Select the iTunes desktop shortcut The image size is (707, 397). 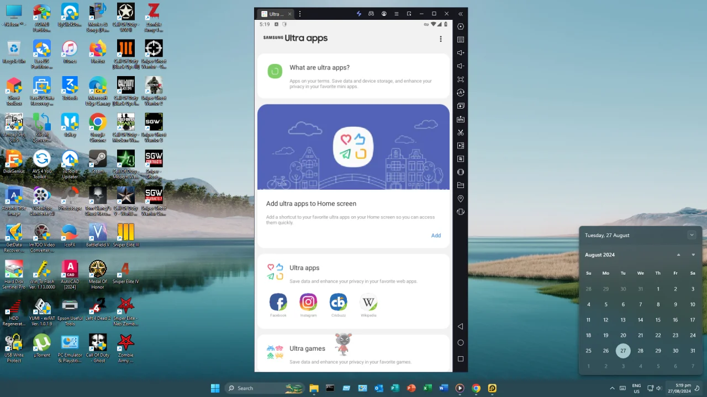point(70,53)
